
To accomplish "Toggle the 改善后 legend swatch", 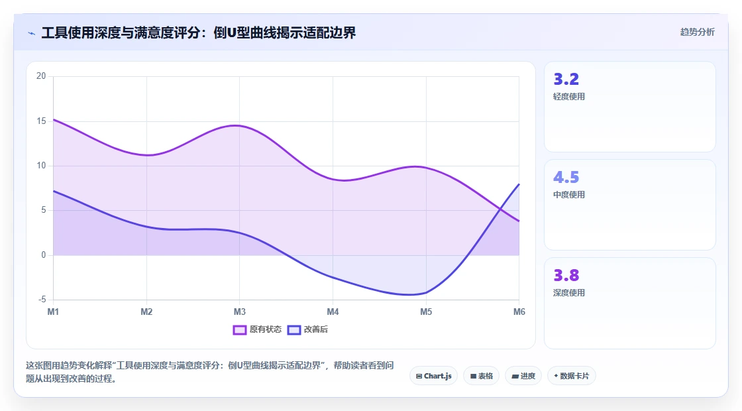I will 294,329.
